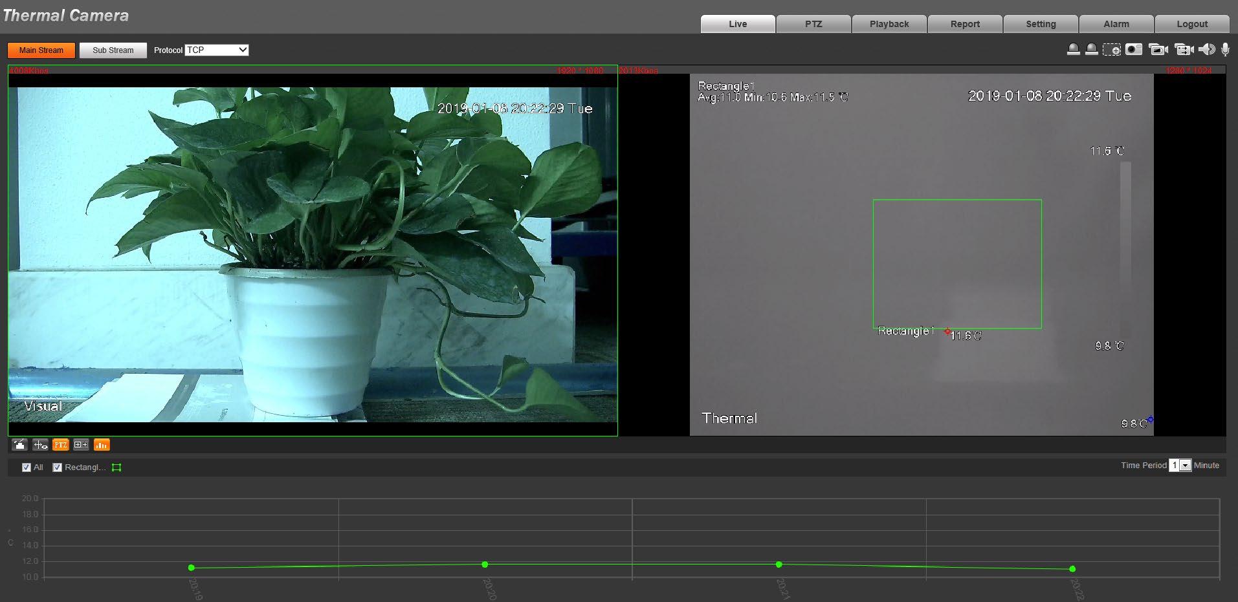Image resolution: width=1238 pixels, height=602 pixels.
Task: Open the Playback tab
Action: pos(889,24)
